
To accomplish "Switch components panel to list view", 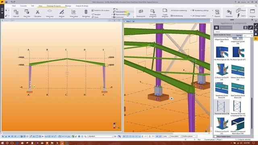I will coord(246,27).
